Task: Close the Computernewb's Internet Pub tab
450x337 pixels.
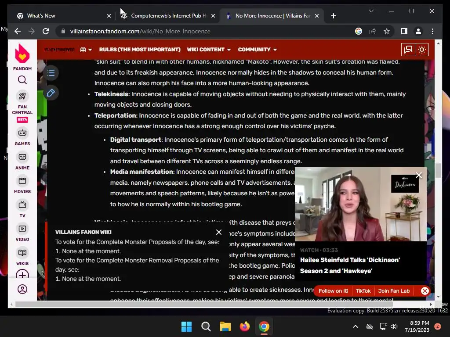Action: coord(213,16)
